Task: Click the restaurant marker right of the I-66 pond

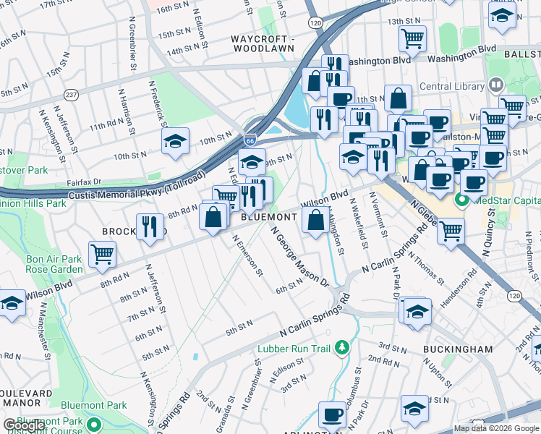Action: [x=324, y=120]
